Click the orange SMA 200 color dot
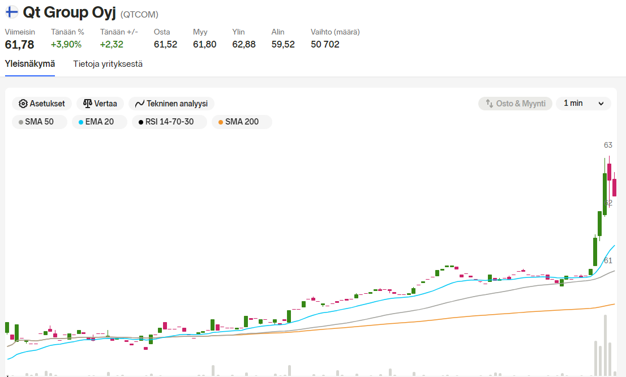Viewport: 626px width, 377px height. pos(221,122)
